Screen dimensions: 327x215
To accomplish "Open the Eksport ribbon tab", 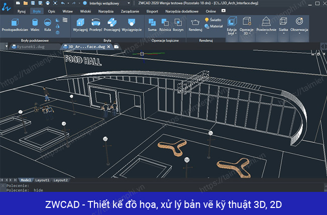I will 152,11.
